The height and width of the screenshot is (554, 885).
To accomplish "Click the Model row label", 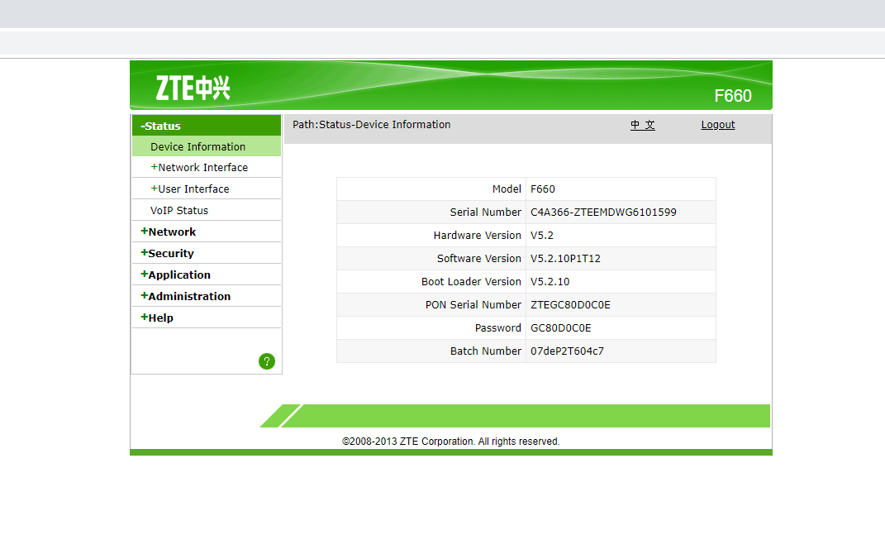I will [507, 189].
